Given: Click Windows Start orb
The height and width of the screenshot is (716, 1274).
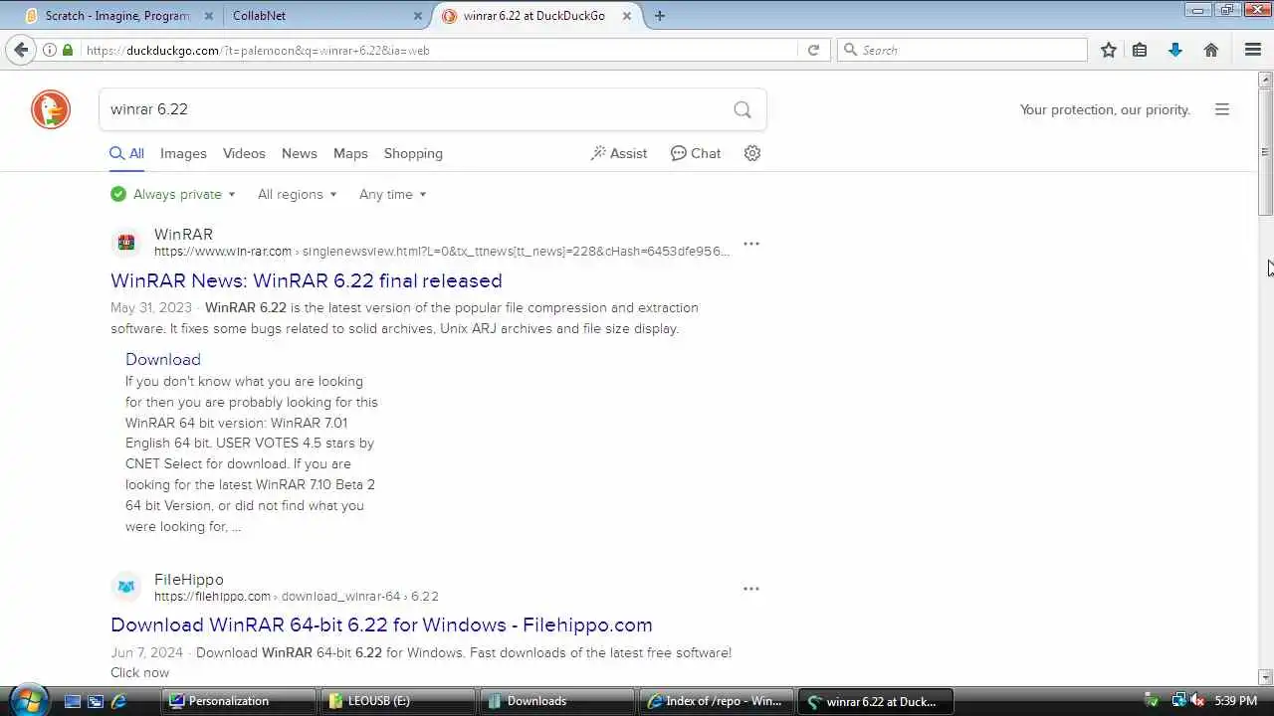Looking at the screenshot, I should [27, 700].
